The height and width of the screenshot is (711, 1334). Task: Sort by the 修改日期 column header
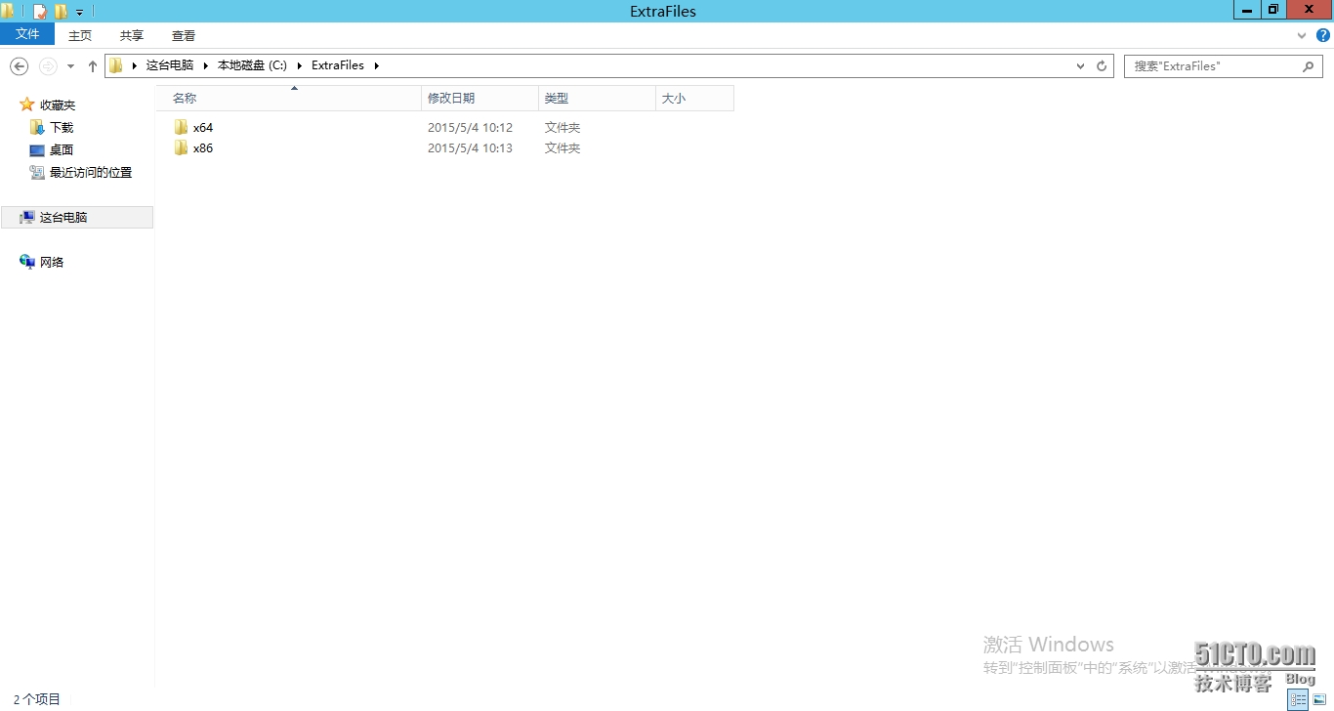point(479,98)
